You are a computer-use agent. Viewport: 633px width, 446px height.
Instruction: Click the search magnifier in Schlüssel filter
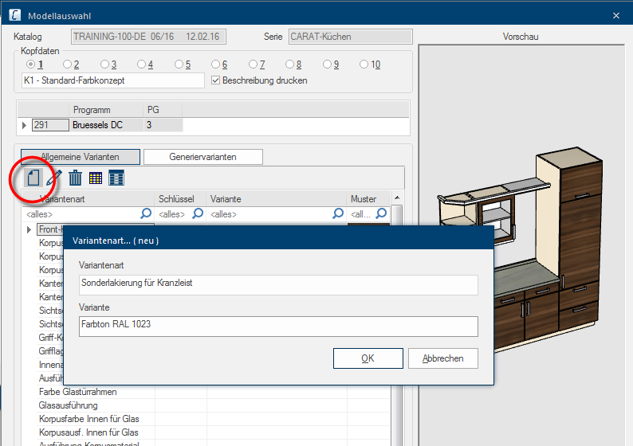198,213
